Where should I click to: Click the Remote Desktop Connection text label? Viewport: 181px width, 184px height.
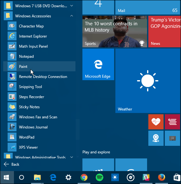[x=43, y=77]
